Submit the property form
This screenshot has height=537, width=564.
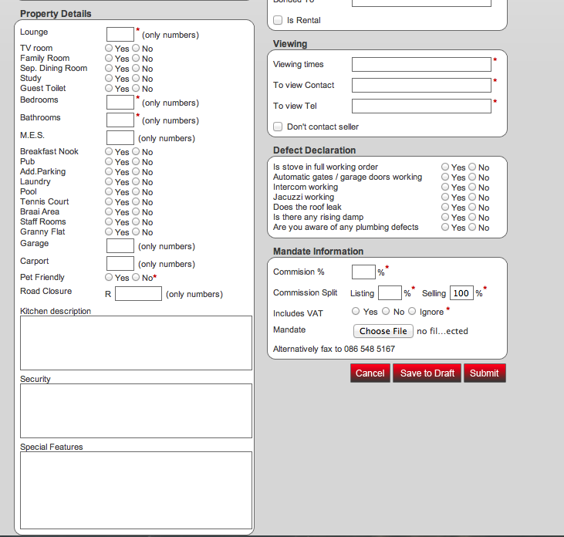pyautogui.click(x=485, y=373)
